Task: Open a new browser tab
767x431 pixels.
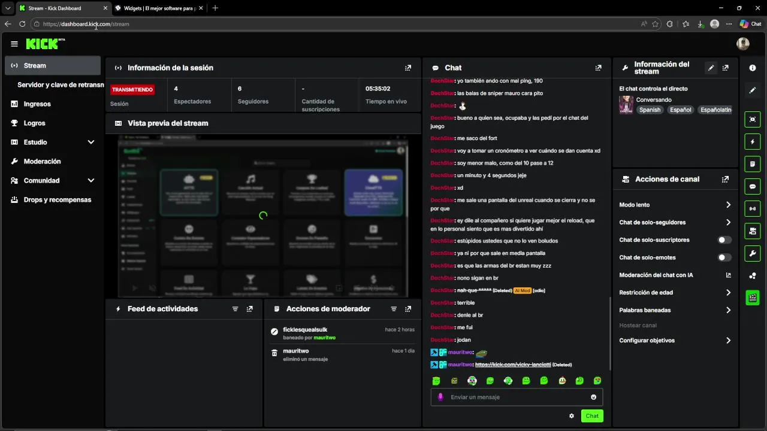Action: (215, 8)
